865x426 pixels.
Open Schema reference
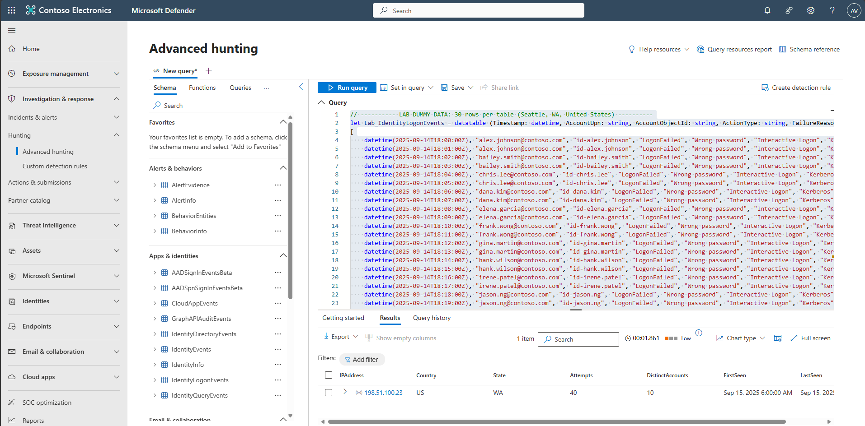pyautogui.click(x=809, y=49)
